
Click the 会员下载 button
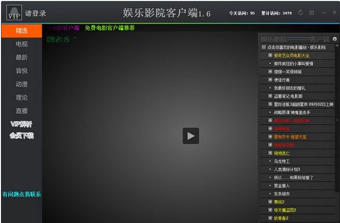(x=22, y=136)
